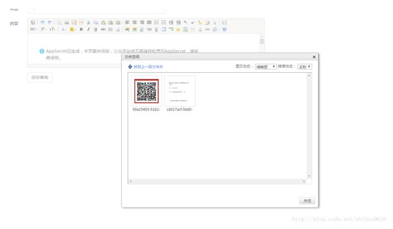Click the save draft button
393x229 pixels.
(x=40, y=77)
